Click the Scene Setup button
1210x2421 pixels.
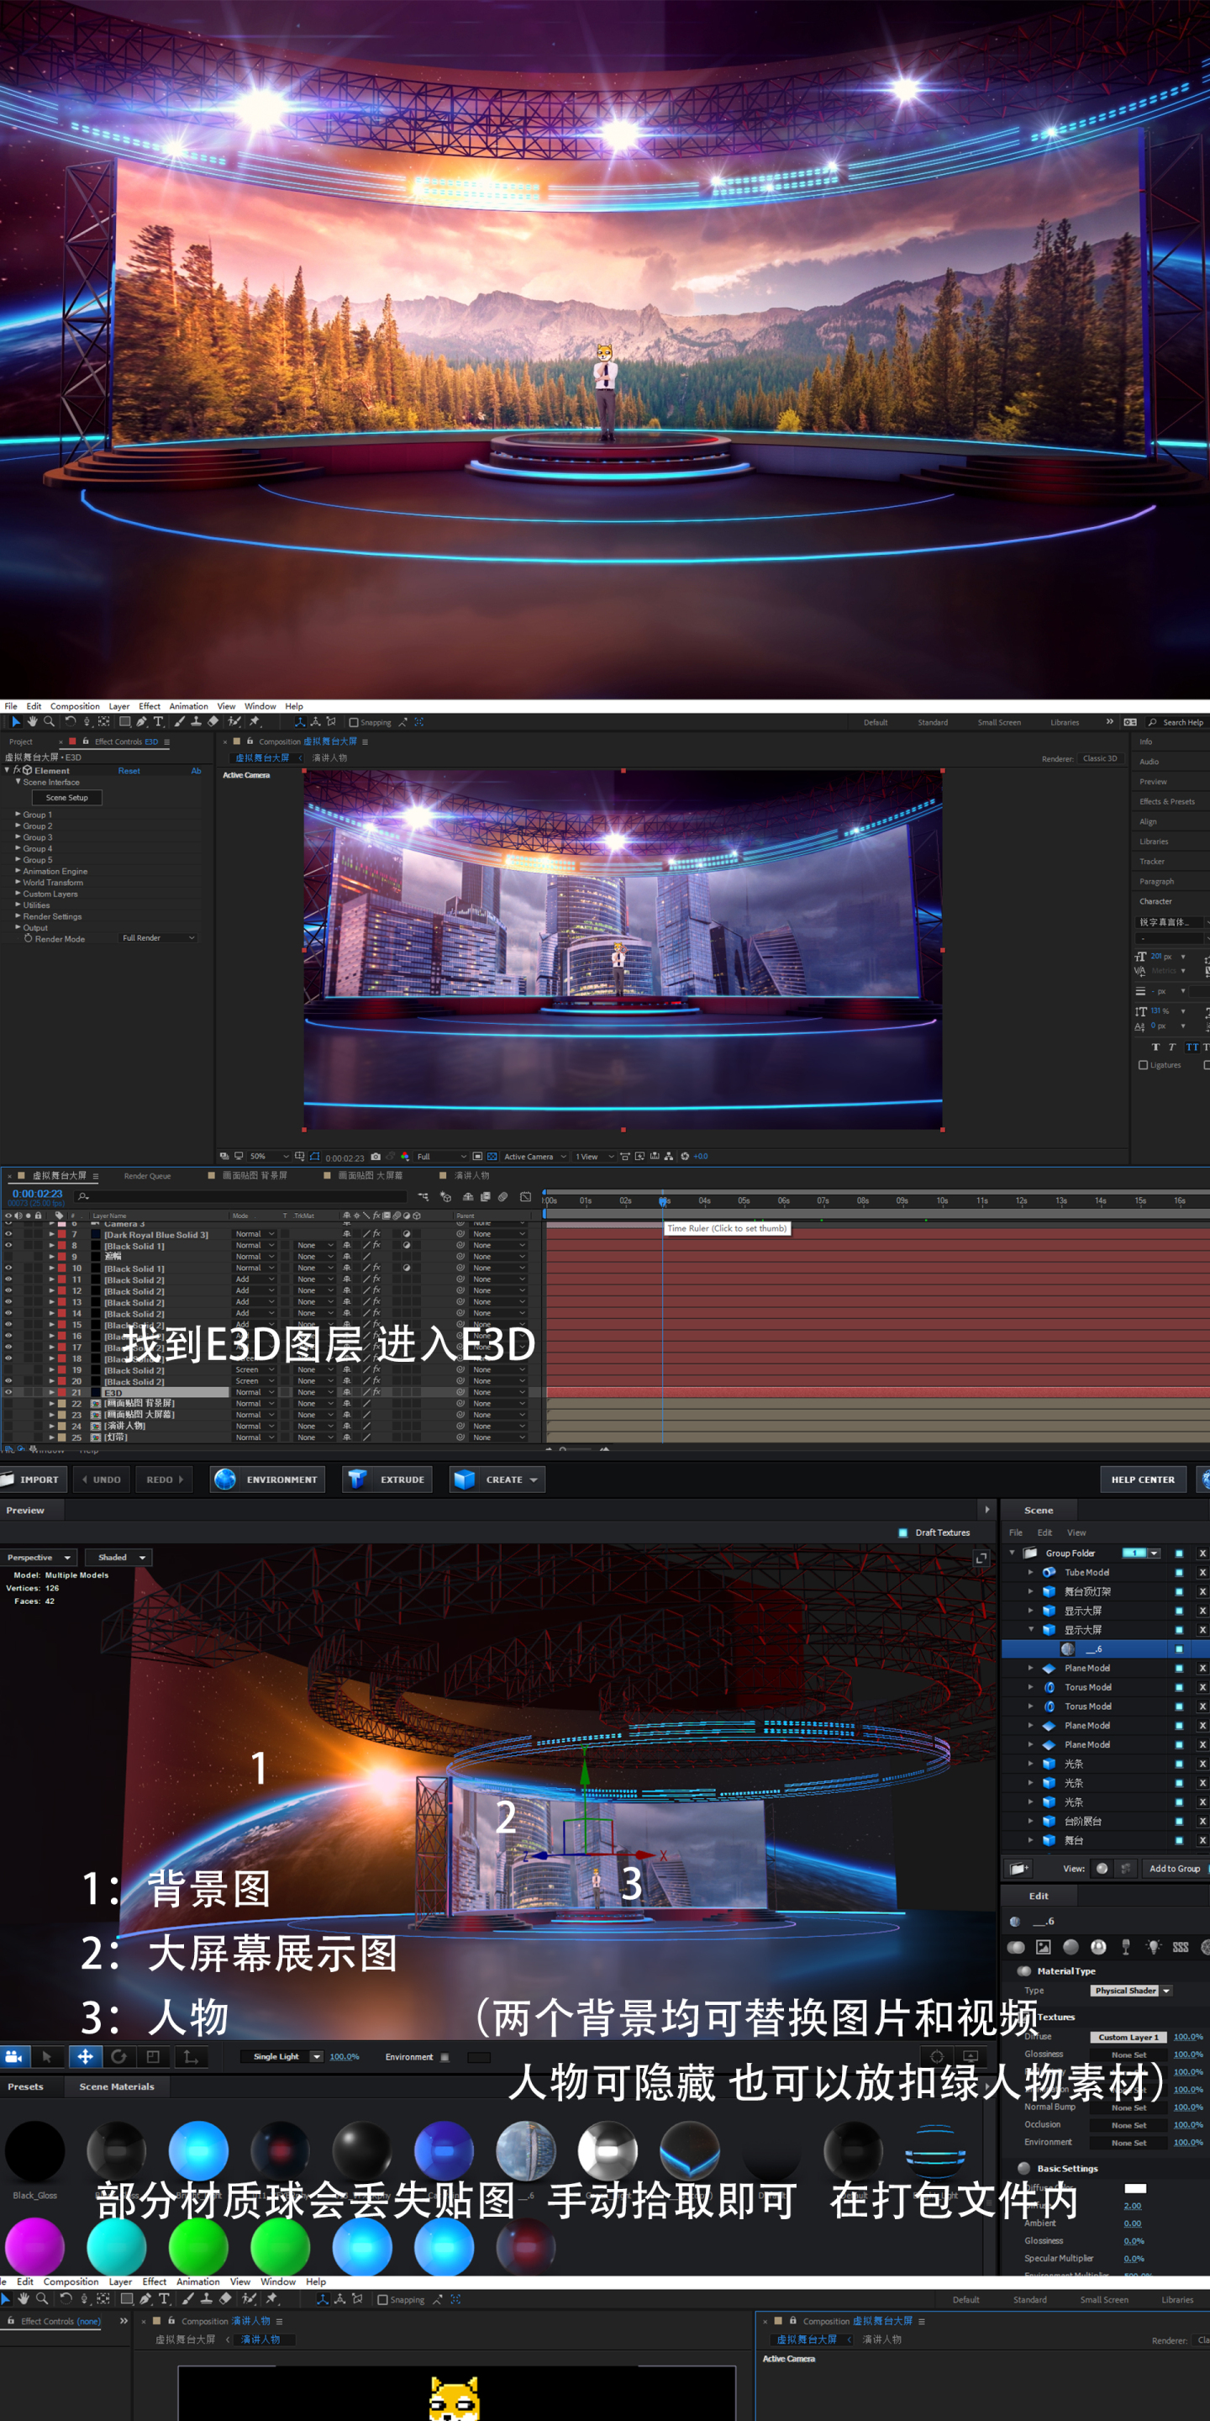66,798
